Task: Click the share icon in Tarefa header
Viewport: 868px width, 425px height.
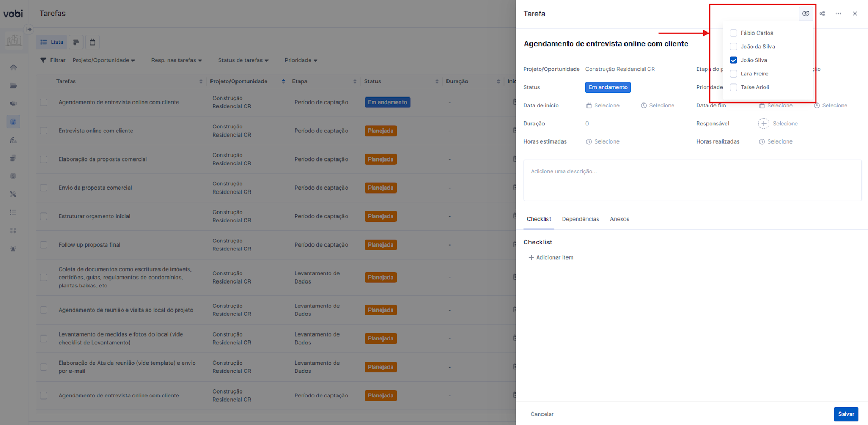Action: (822, 14)
